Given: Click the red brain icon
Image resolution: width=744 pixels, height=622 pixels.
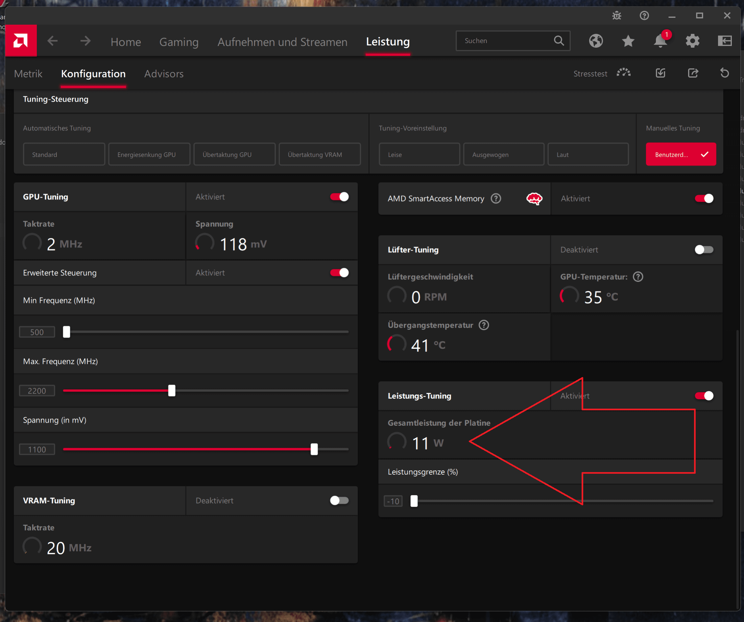Looking at the screenshot, I should click(534, 199).
